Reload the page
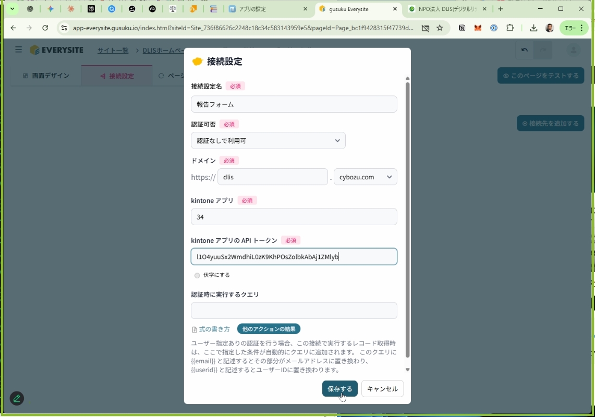This screenshot has width=595, height=417. (45, 28)
